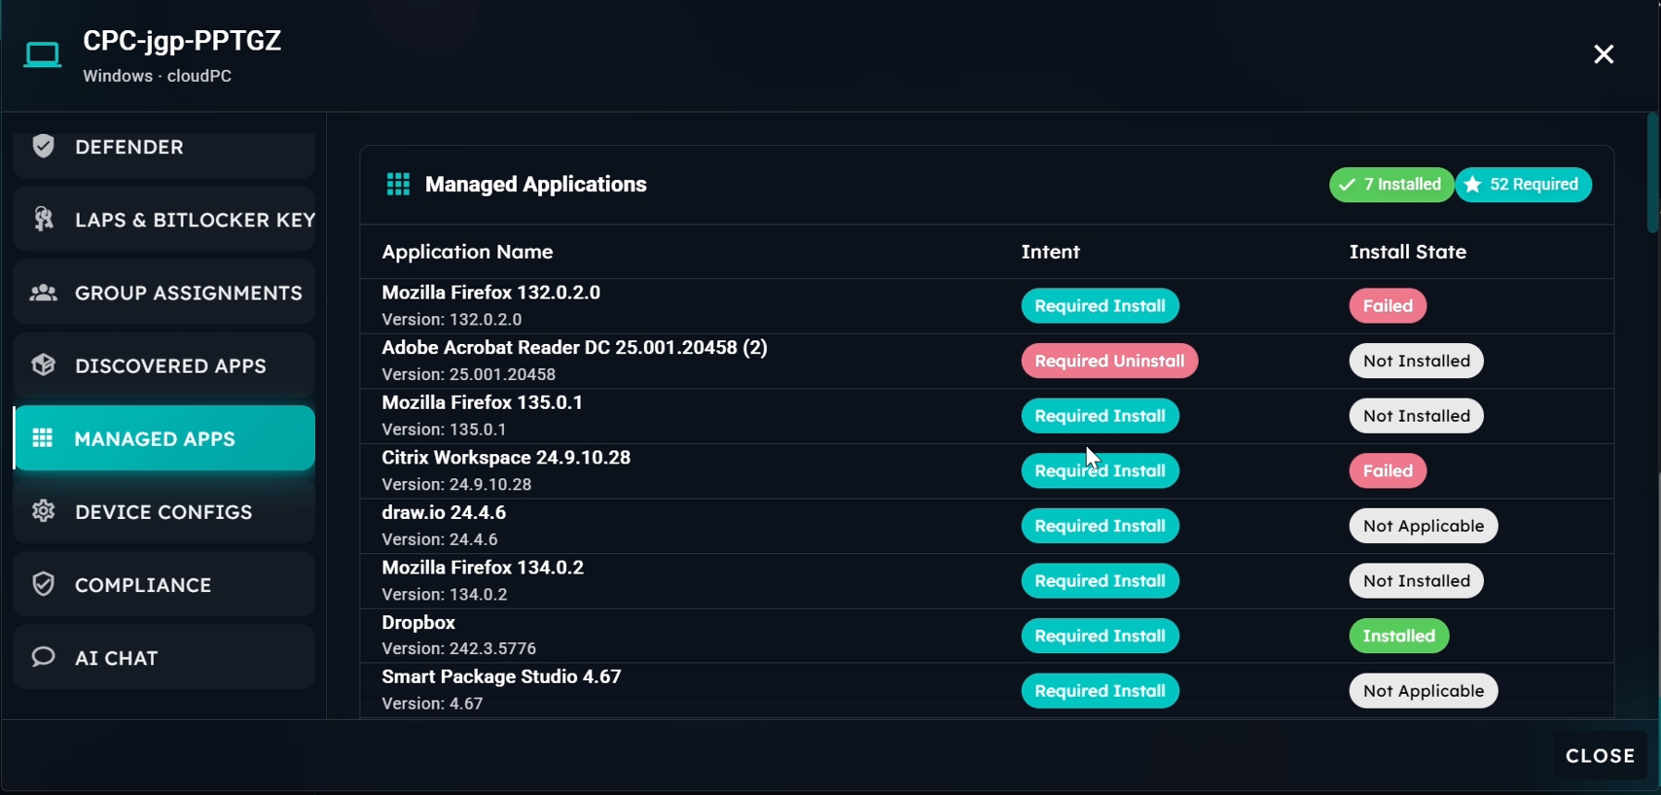Select the Dropbox application row
Image resolution: width=1661 pixels, height=795 pixels.
click(x=681, y=636)
